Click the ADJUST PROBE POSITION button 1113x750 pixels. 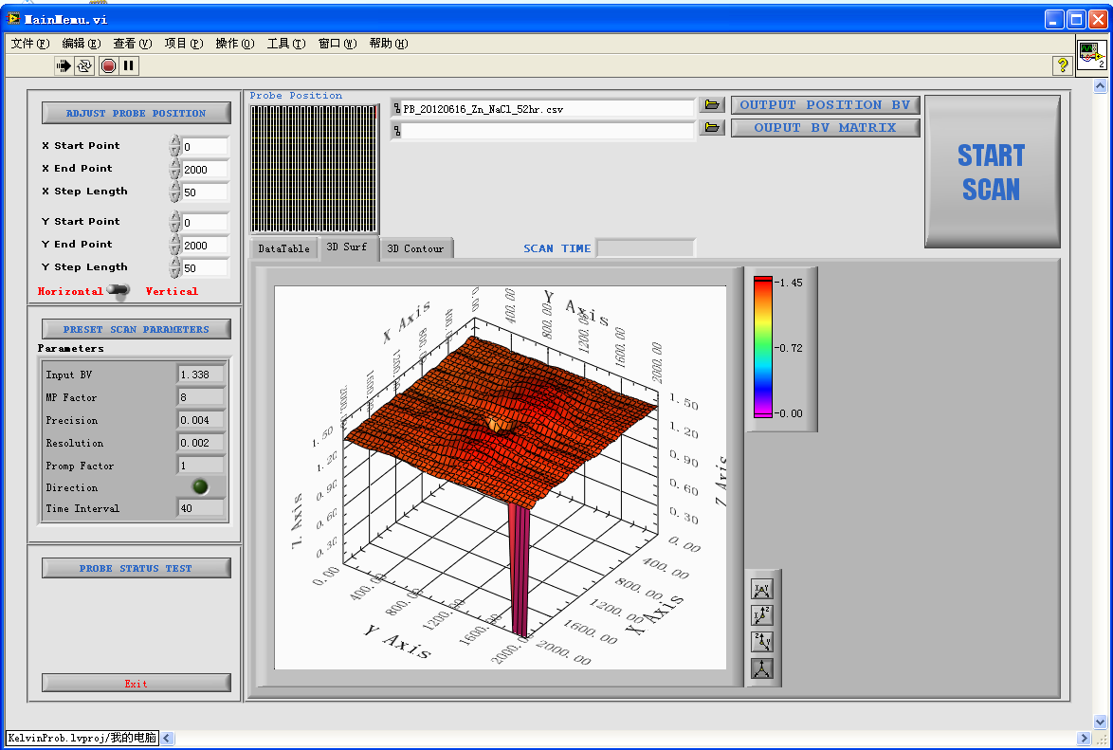[137, 113]
